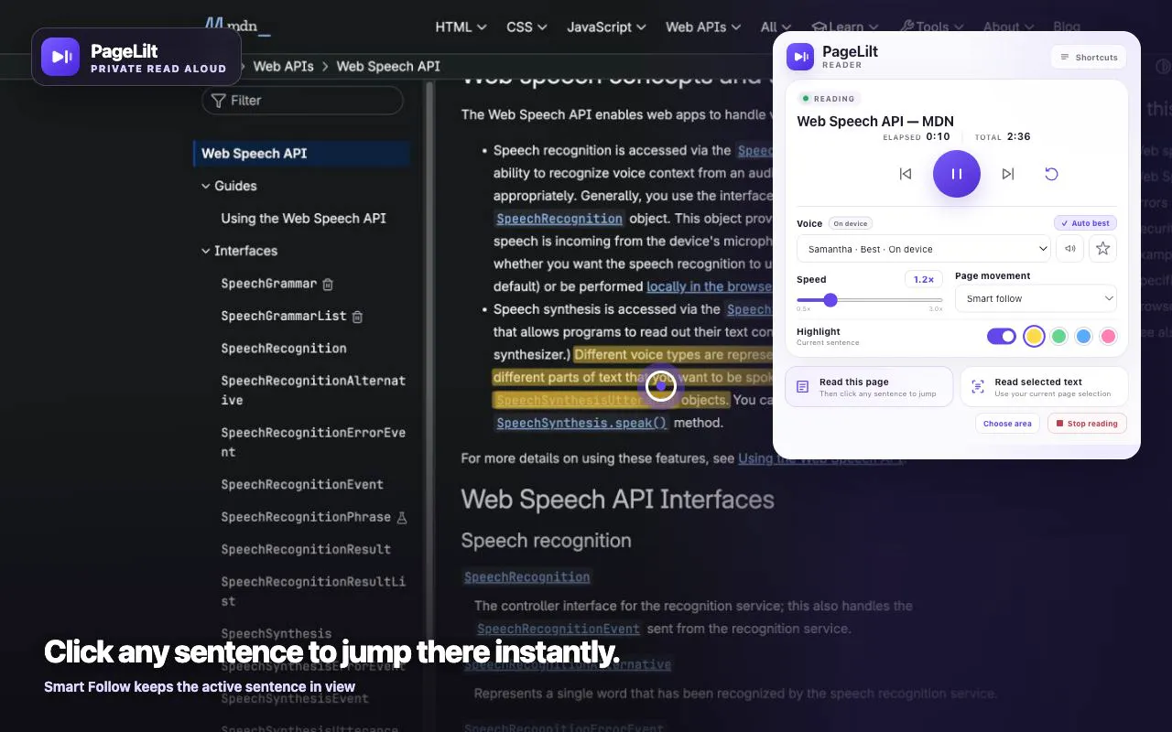Click the Stop reading button
The height and width of the screenshot is (732, 1172).
(x=1087, y=424)
